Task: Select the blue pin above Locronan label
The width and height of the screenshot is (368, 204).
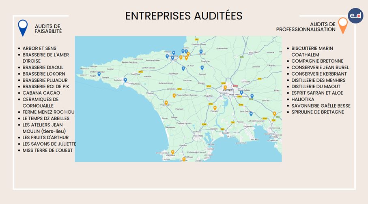Action: click(201, 51)
